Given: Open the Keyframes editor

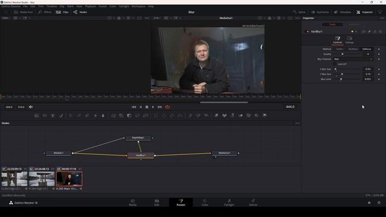Looking at the screenshot, I should (320, 12).
